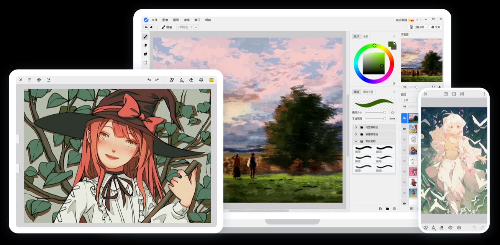The height and width of the screenshot is (245, 500).
Task: Select the Brush tool in the left toolbar
Action: [145, 37]
